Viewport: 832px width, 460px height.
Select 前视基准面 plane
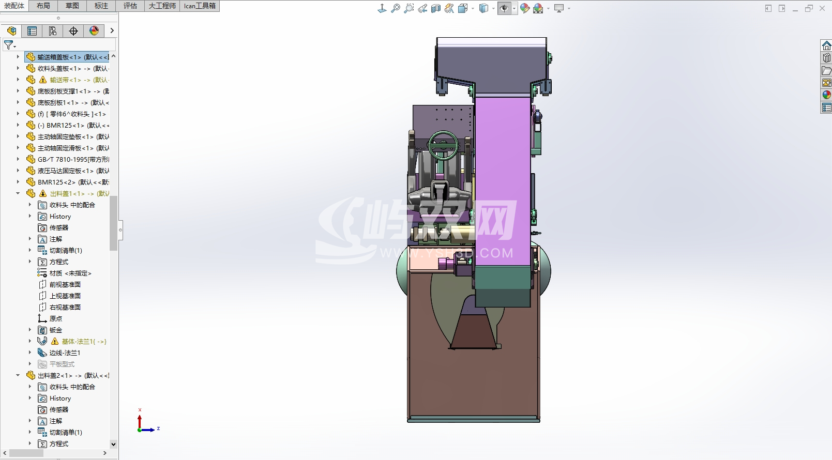click(x=59, y=284)
